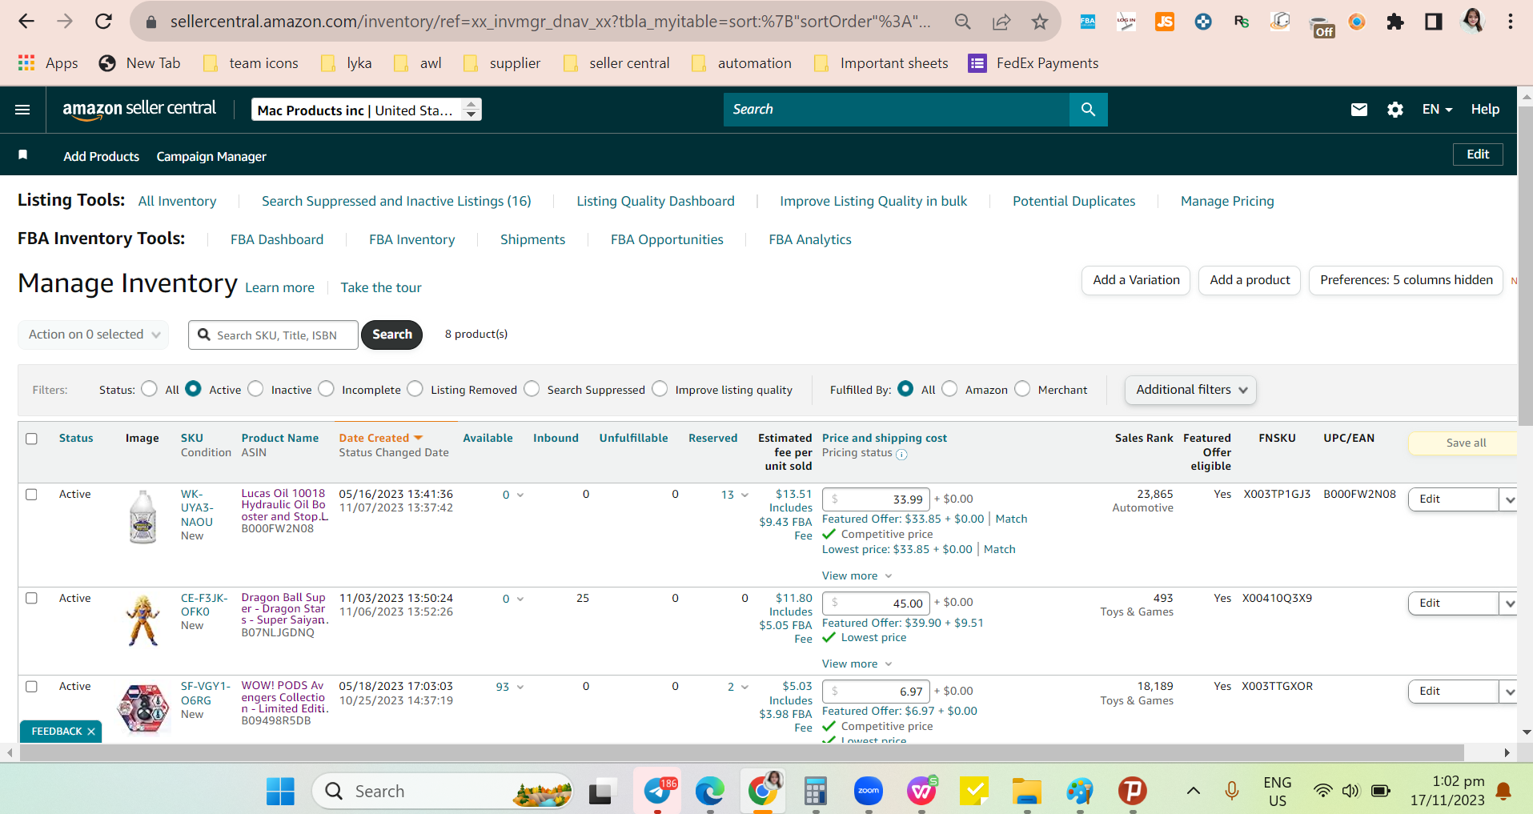1533x814 pixels.
Task: Sort by the Date Created column header
Action: 381,438
